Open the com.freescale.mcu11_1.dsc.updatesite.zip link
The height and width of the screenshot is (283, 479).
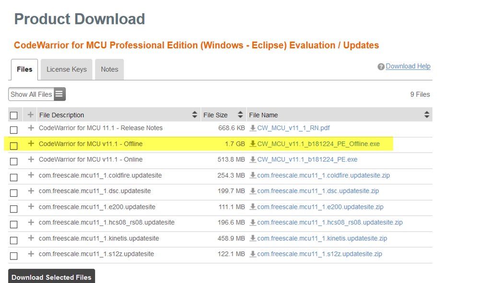[318, 191]
